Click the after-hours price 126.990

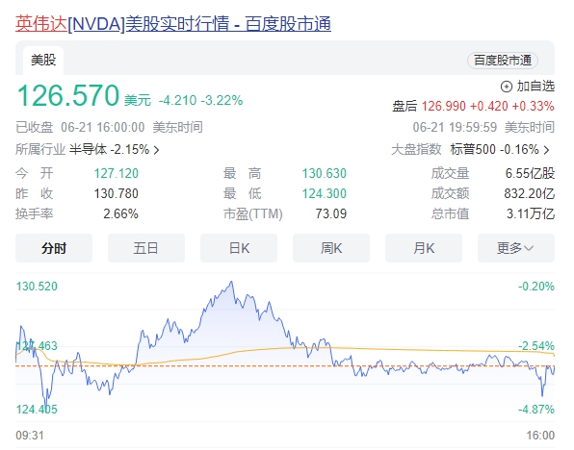point(444,107)
